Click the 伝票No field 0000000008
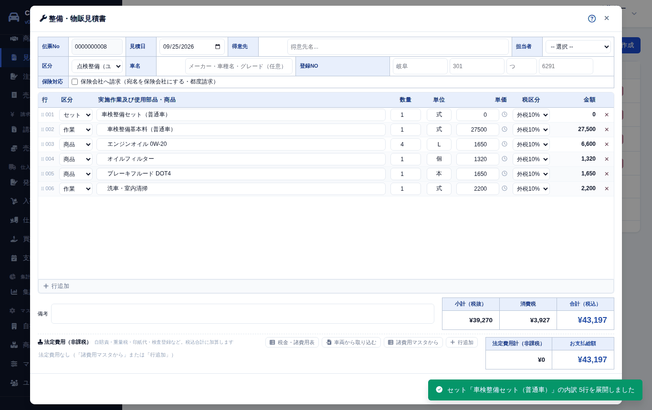The height and width of the screenshot is (410, 652). point(97,47)
